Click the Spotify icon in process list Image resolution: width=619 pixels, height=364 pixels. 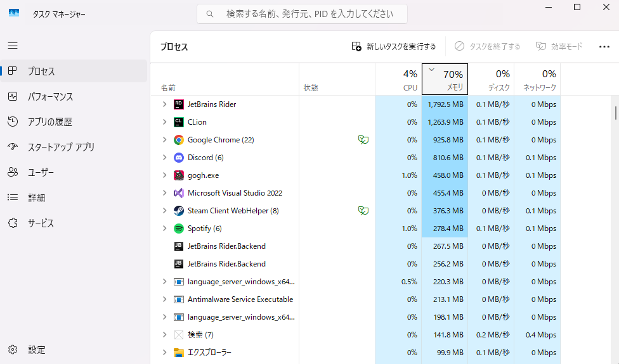pyautogui.click(x=179, y=229)
